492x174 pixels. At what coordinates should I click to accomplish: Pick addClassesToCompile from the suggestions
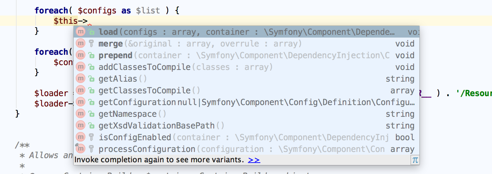point(145,67)
